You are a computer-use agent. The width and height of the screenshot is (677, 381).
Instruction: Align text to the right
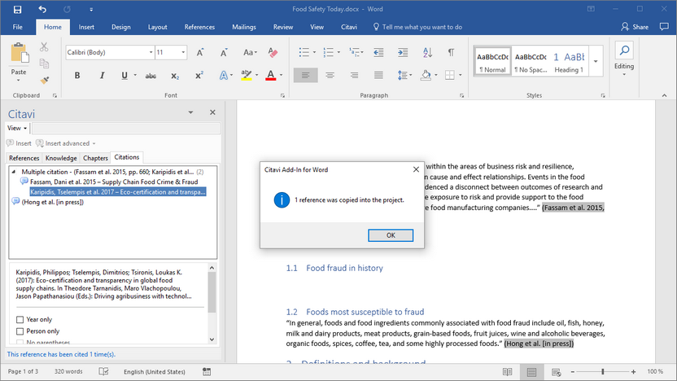coord(354,76)
